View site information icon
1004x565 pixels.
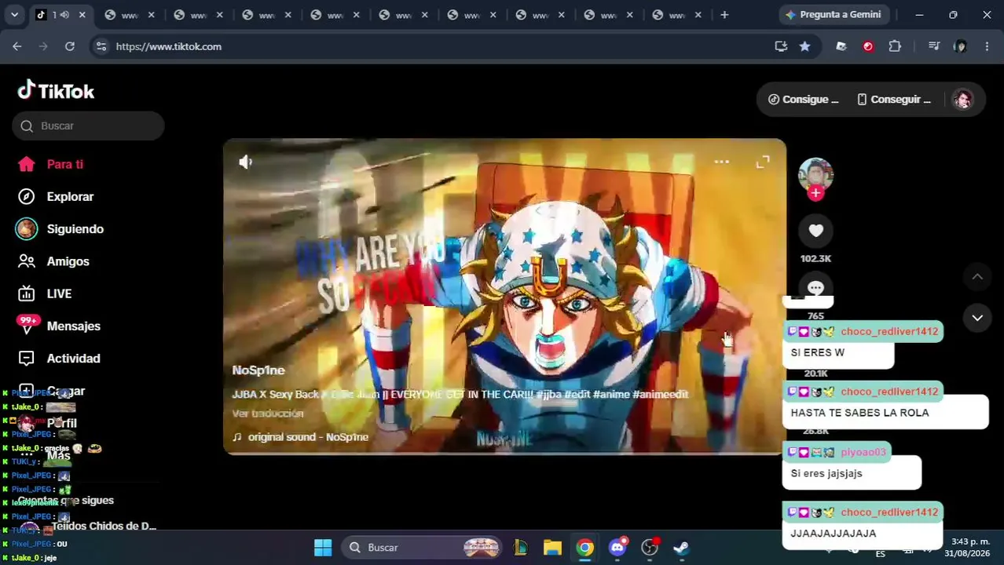(x=101, y=46)
